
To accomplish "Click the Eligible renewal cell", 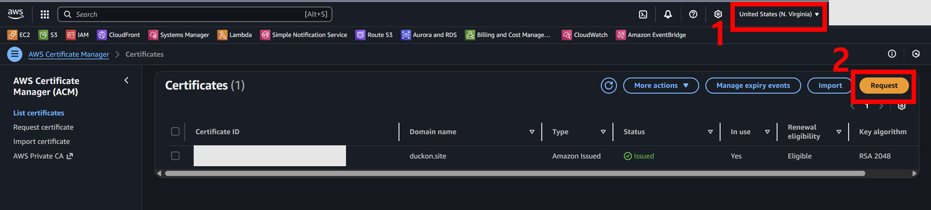I will click(800, 156).
